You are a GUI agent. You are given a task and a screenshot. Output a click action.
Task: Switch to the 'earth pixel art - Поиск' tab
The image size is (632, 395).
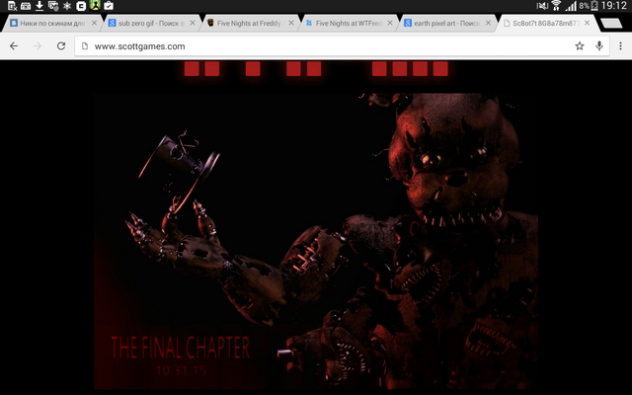(445, 24)
